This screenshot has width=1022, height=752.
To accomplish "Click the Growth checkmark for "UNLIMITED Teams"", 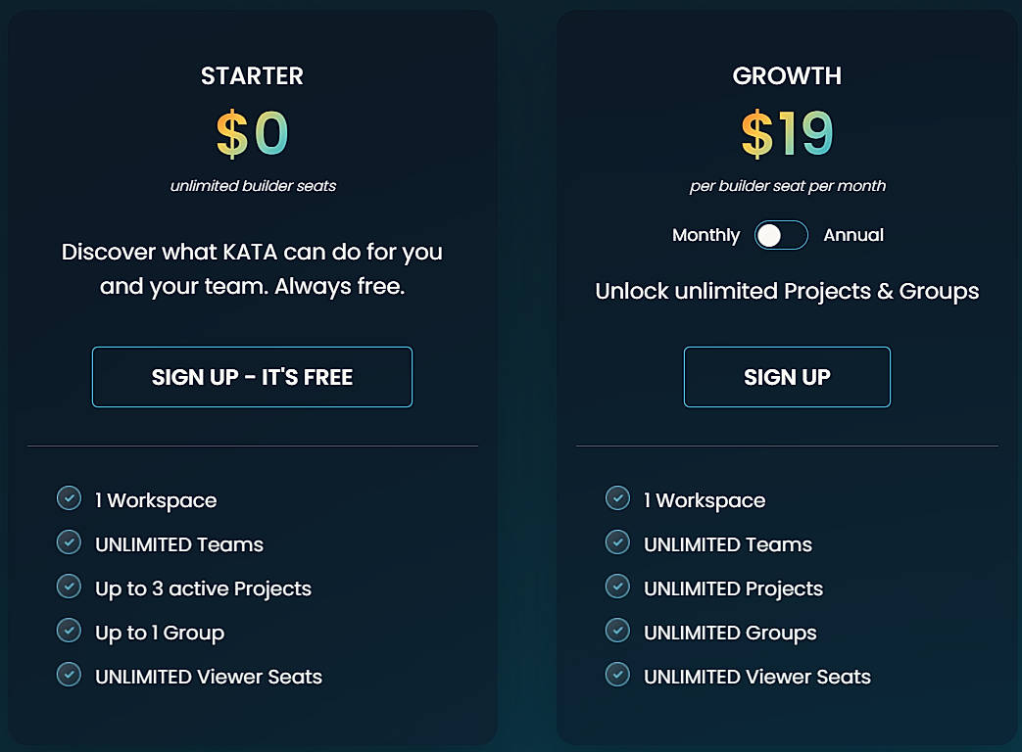I will [x=617, y=542].
